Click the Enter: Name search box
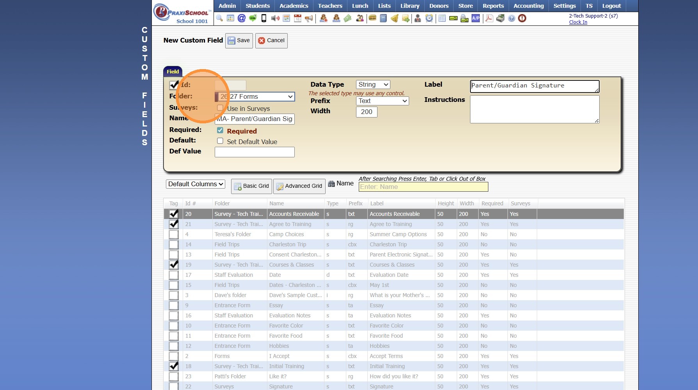This screenshot has width=698, height=390. pos(423,187)
